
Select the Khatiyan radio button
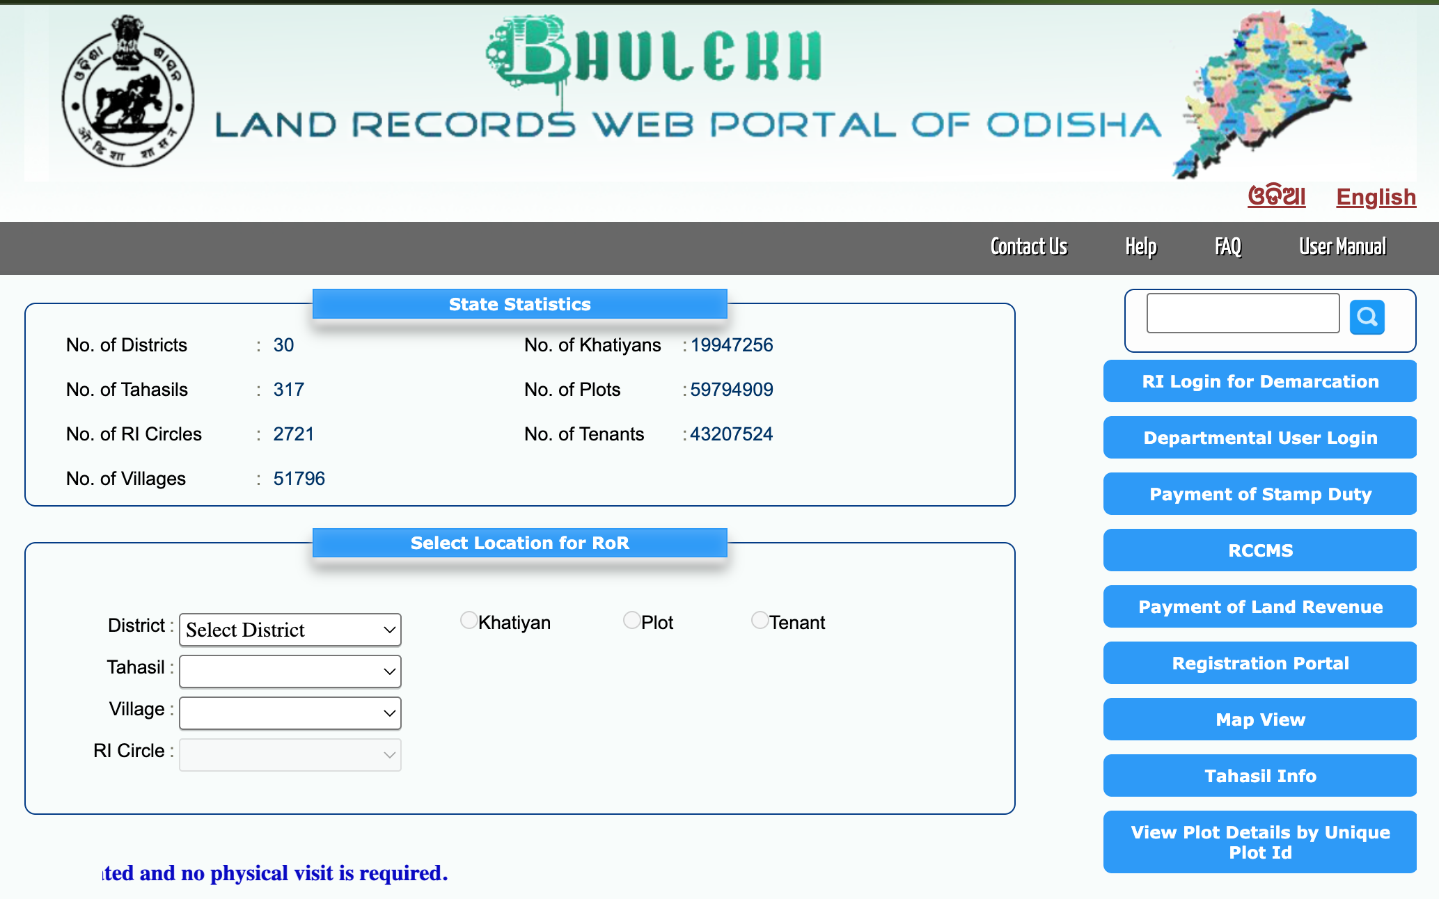click(x=469, y=620)
